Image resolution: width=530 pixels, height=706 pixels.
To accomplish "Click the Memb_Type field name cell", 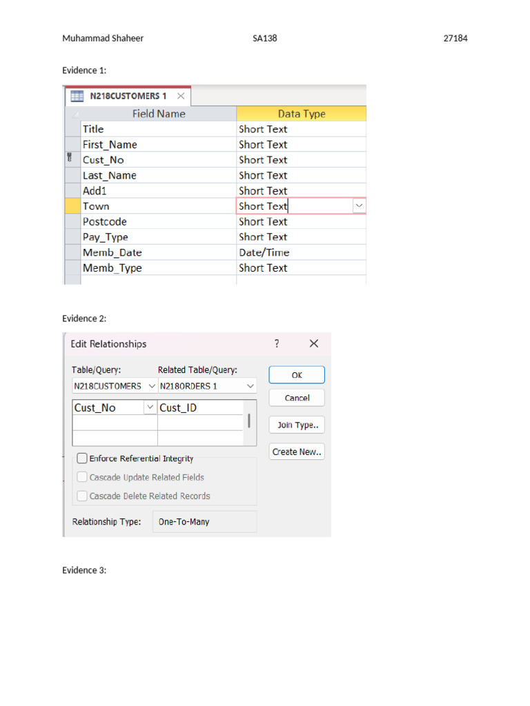I will (159, 268).
